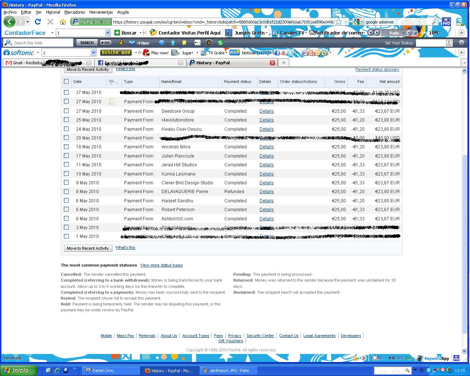Select the Jerad Hill Studios row checkbox
The height and width of the screenshot is (376, 470).
[66, 164]
